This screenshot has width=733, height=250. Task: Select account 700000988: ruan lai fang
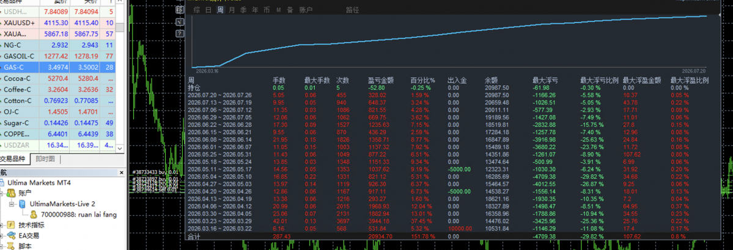click(73, 215)
